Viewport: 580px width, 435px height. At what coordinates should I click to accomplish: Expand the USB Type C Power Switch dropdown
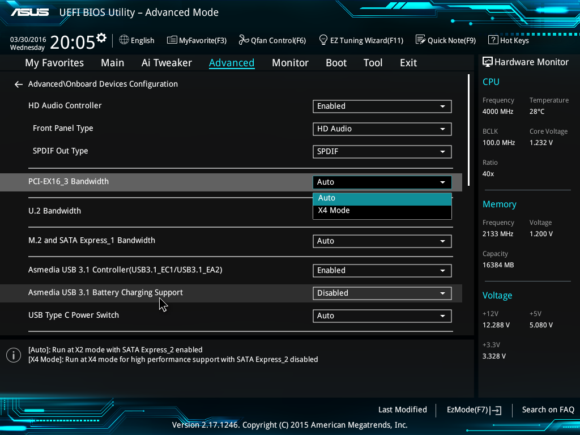point(382,315)
